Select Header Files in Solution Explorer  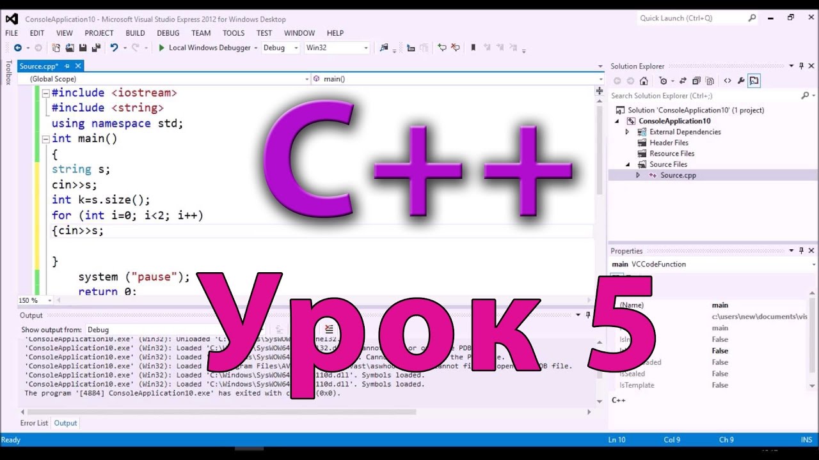click(x=669, y=142)
